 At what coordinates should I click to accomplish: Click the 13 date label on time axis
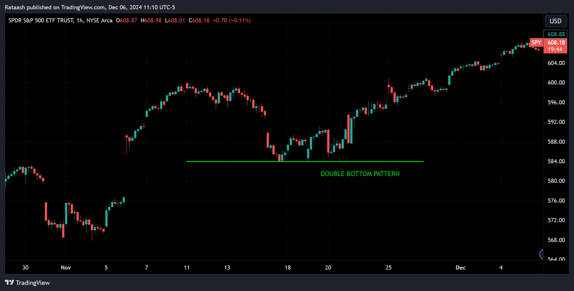pyautogui.click(x=227, y=268)
